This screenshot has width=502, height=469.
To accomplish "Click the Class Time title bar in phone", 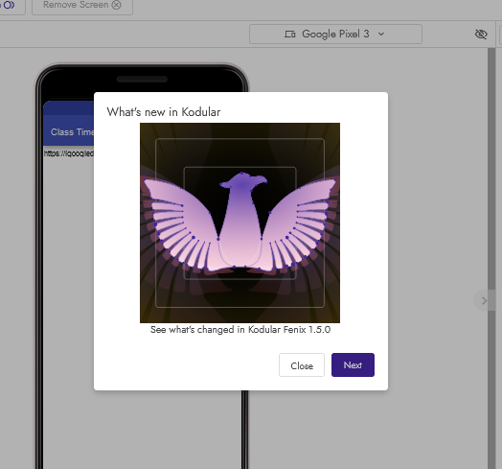I will tap(69, 131).
